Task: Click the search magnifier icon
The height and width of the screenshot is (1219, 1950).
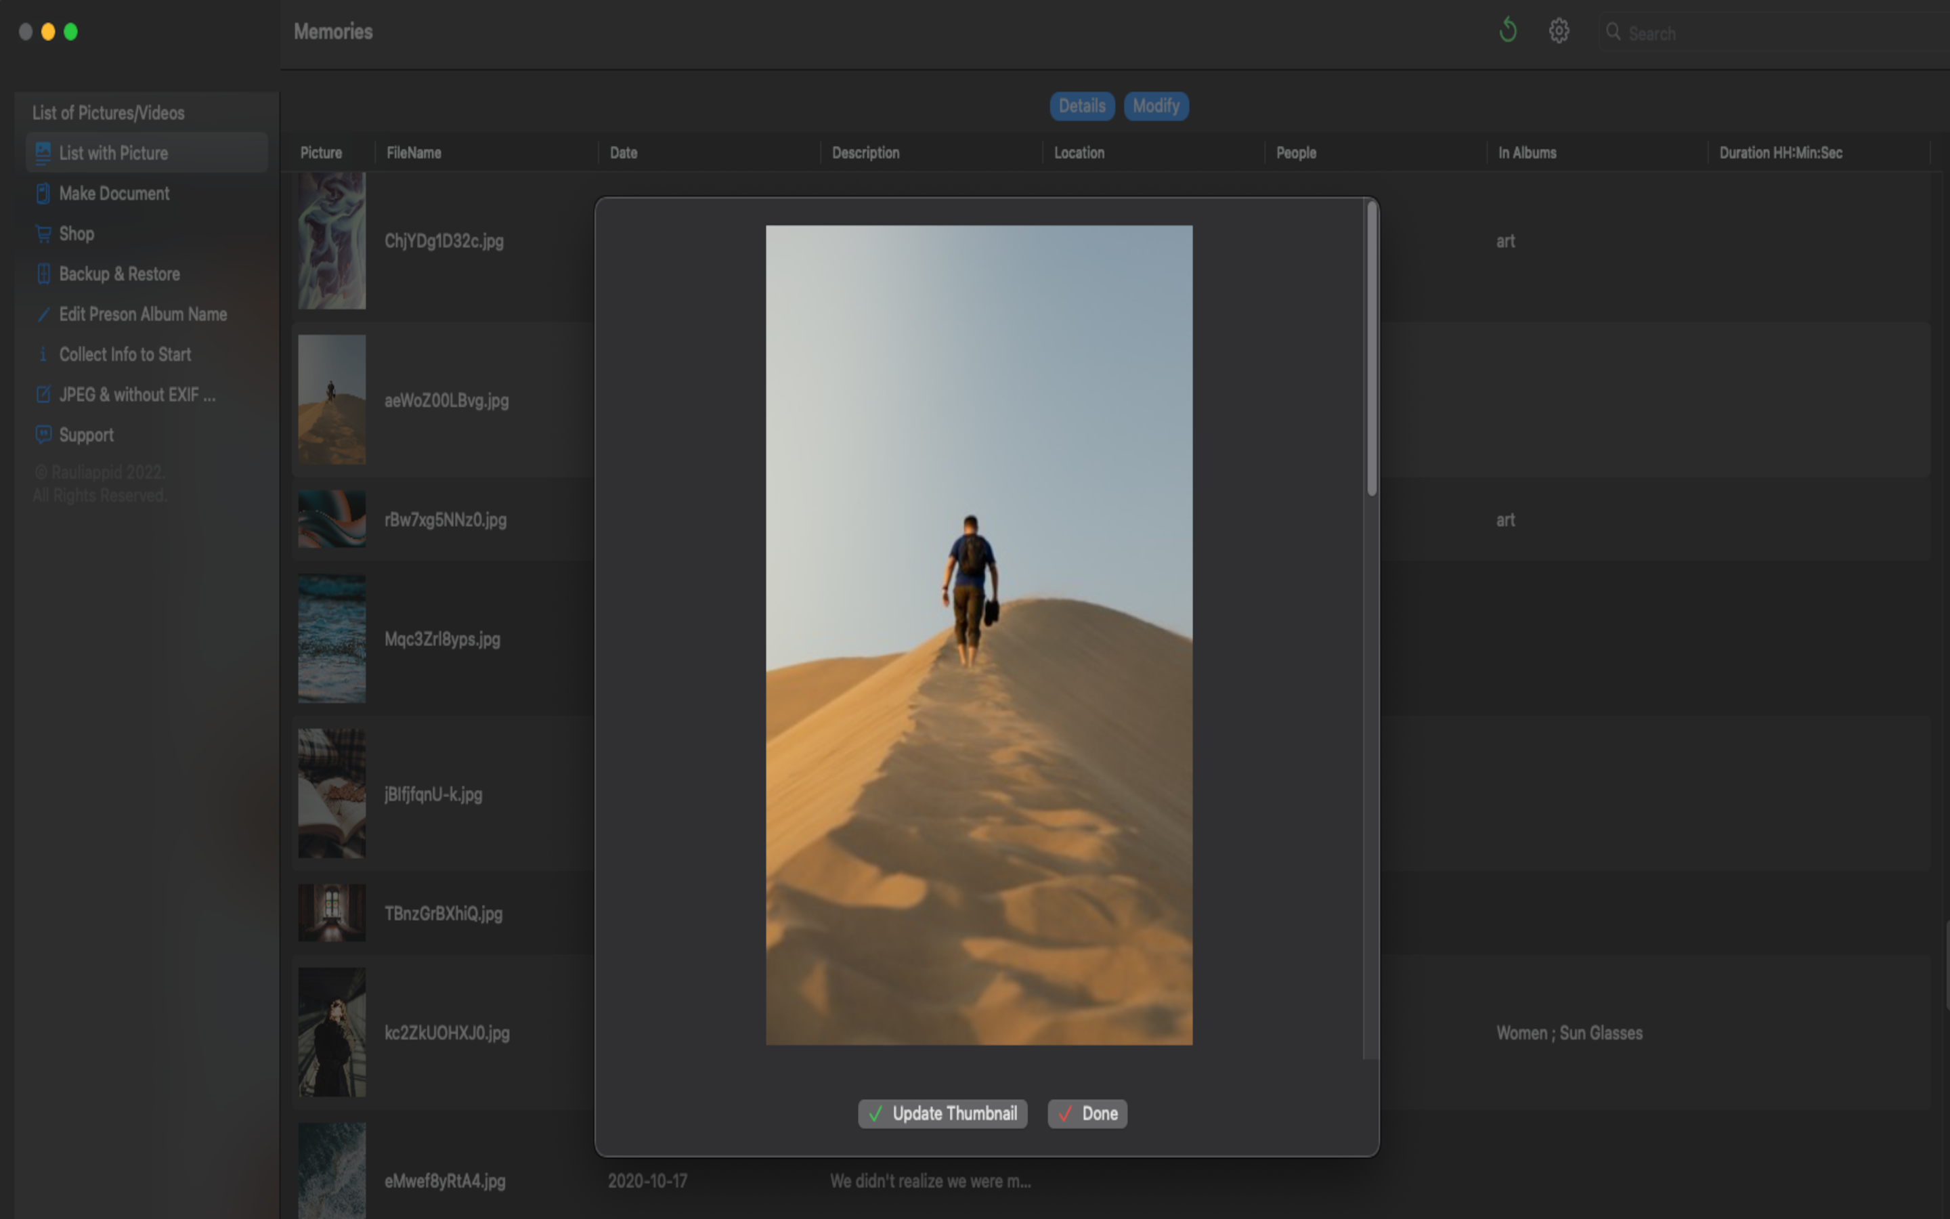Action: pos(1613,33)
